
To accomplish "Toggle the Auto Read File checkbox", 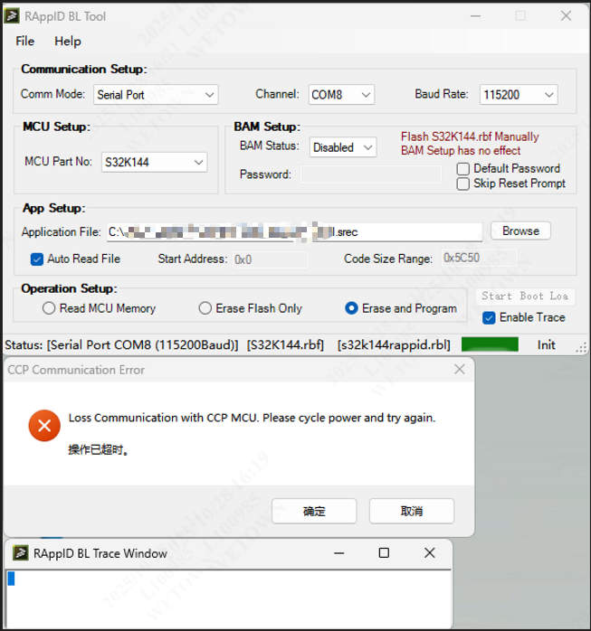I will (37, 259).
